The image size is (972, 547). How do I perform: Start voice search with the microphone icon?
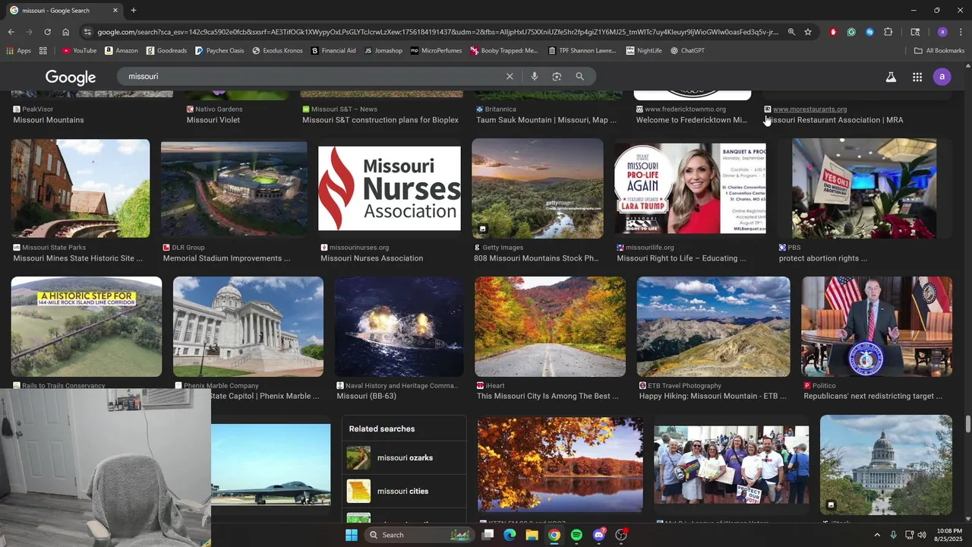point(535,76)
